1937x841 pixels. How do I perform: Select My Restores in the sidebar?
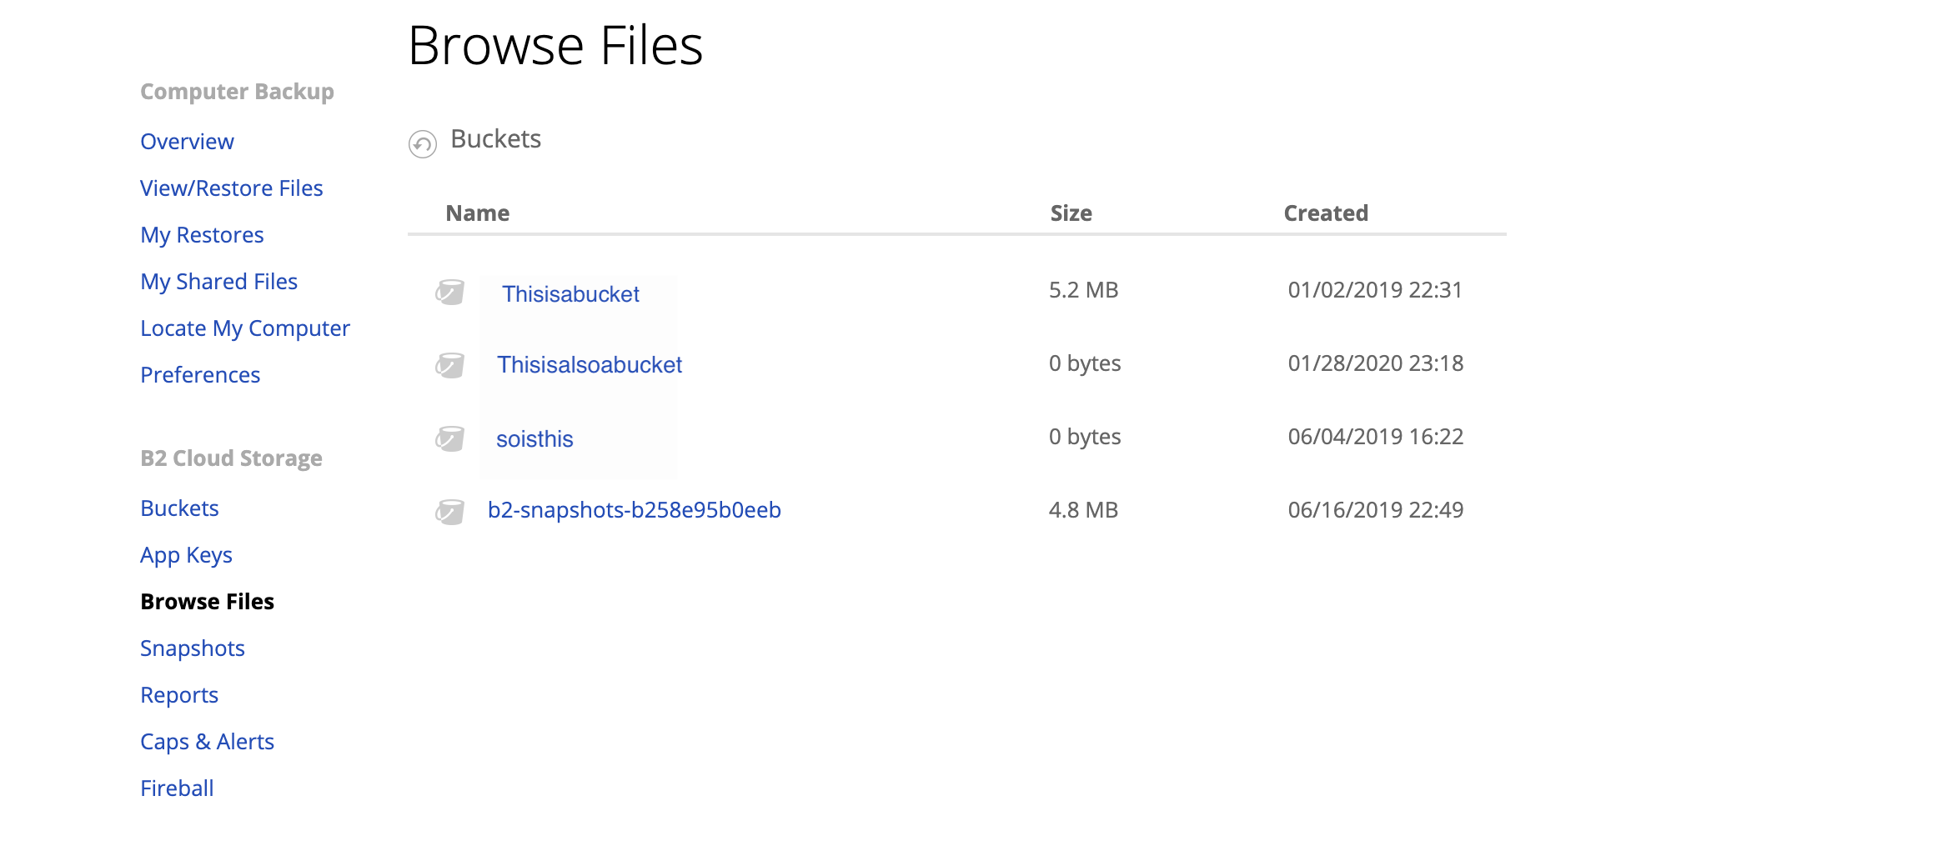[x=202, y=235]
